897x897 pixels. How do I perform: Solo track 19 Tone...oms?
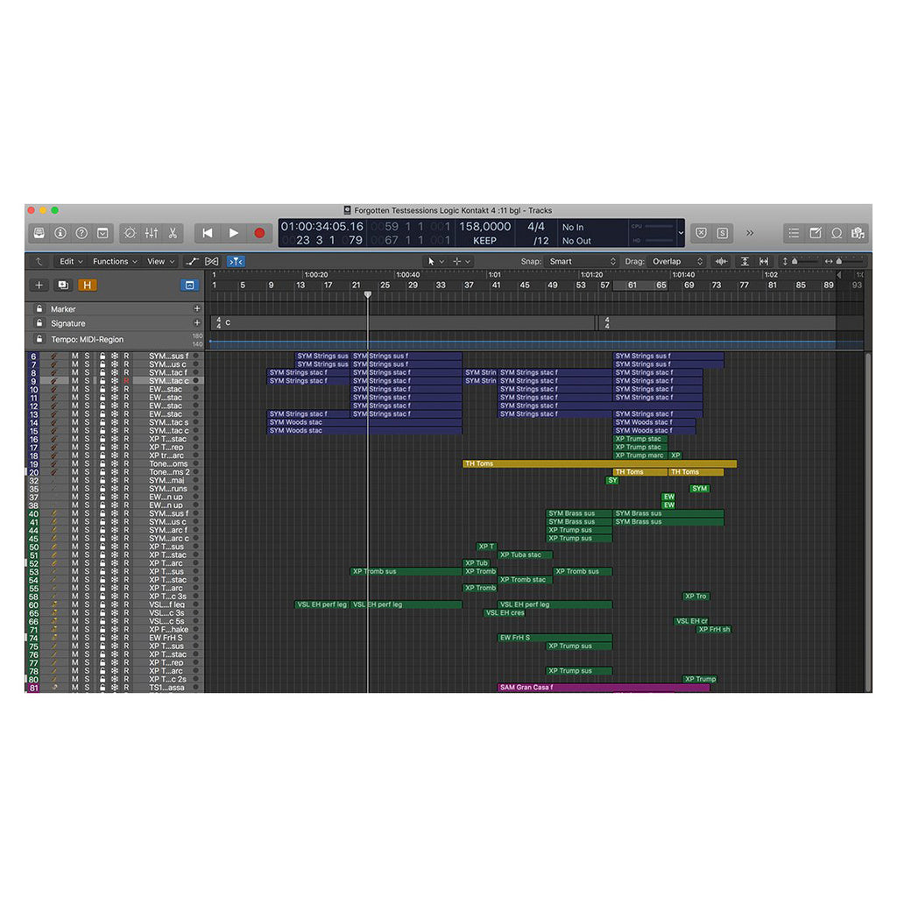(x=88, y=464)
